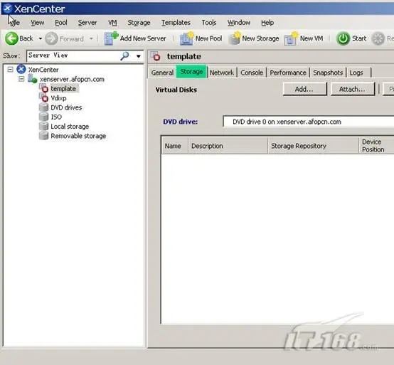
Task: Collapse the XenCenter root tree node
Action: (x=10, y=70)
